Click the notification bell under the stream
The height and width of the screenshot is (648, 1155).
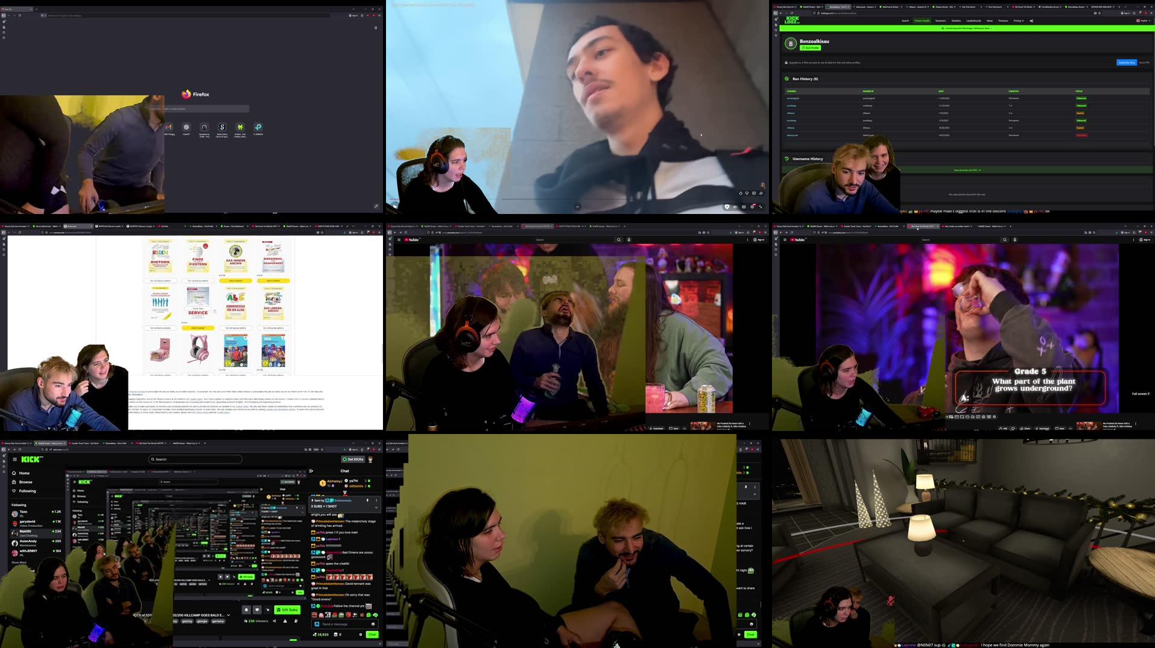(247, 609)
